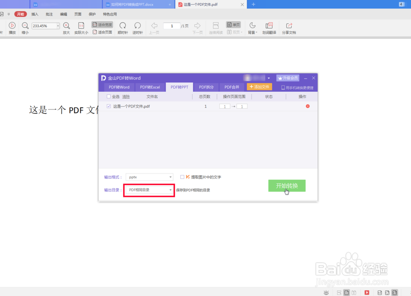Click continuous scroll icon in status bar
The width and height of the screenshot is (411, 296).
point(339,293)
